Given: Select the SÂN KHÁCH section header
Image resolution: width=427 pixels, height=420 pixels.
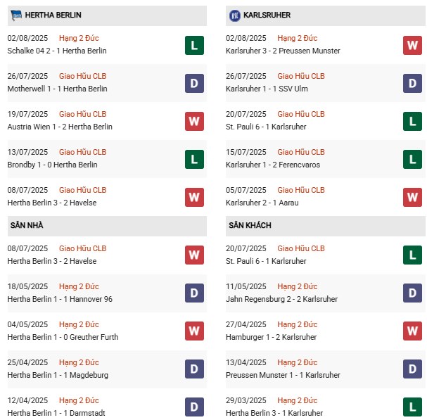Looking at the screenshot, I should [250, 225].
